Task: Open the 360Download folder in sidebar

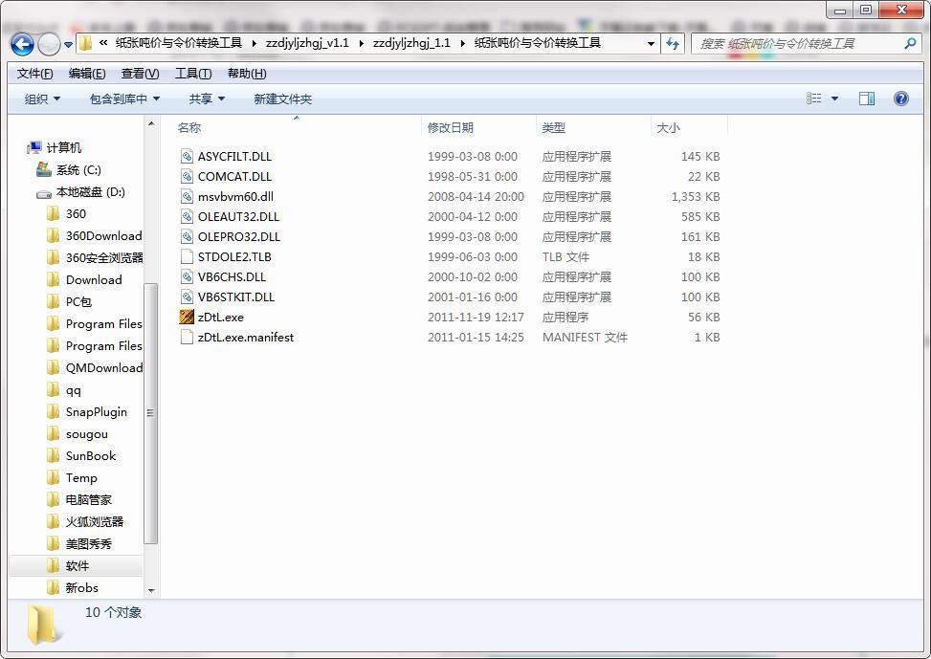Action: click(x=103, y=235)
